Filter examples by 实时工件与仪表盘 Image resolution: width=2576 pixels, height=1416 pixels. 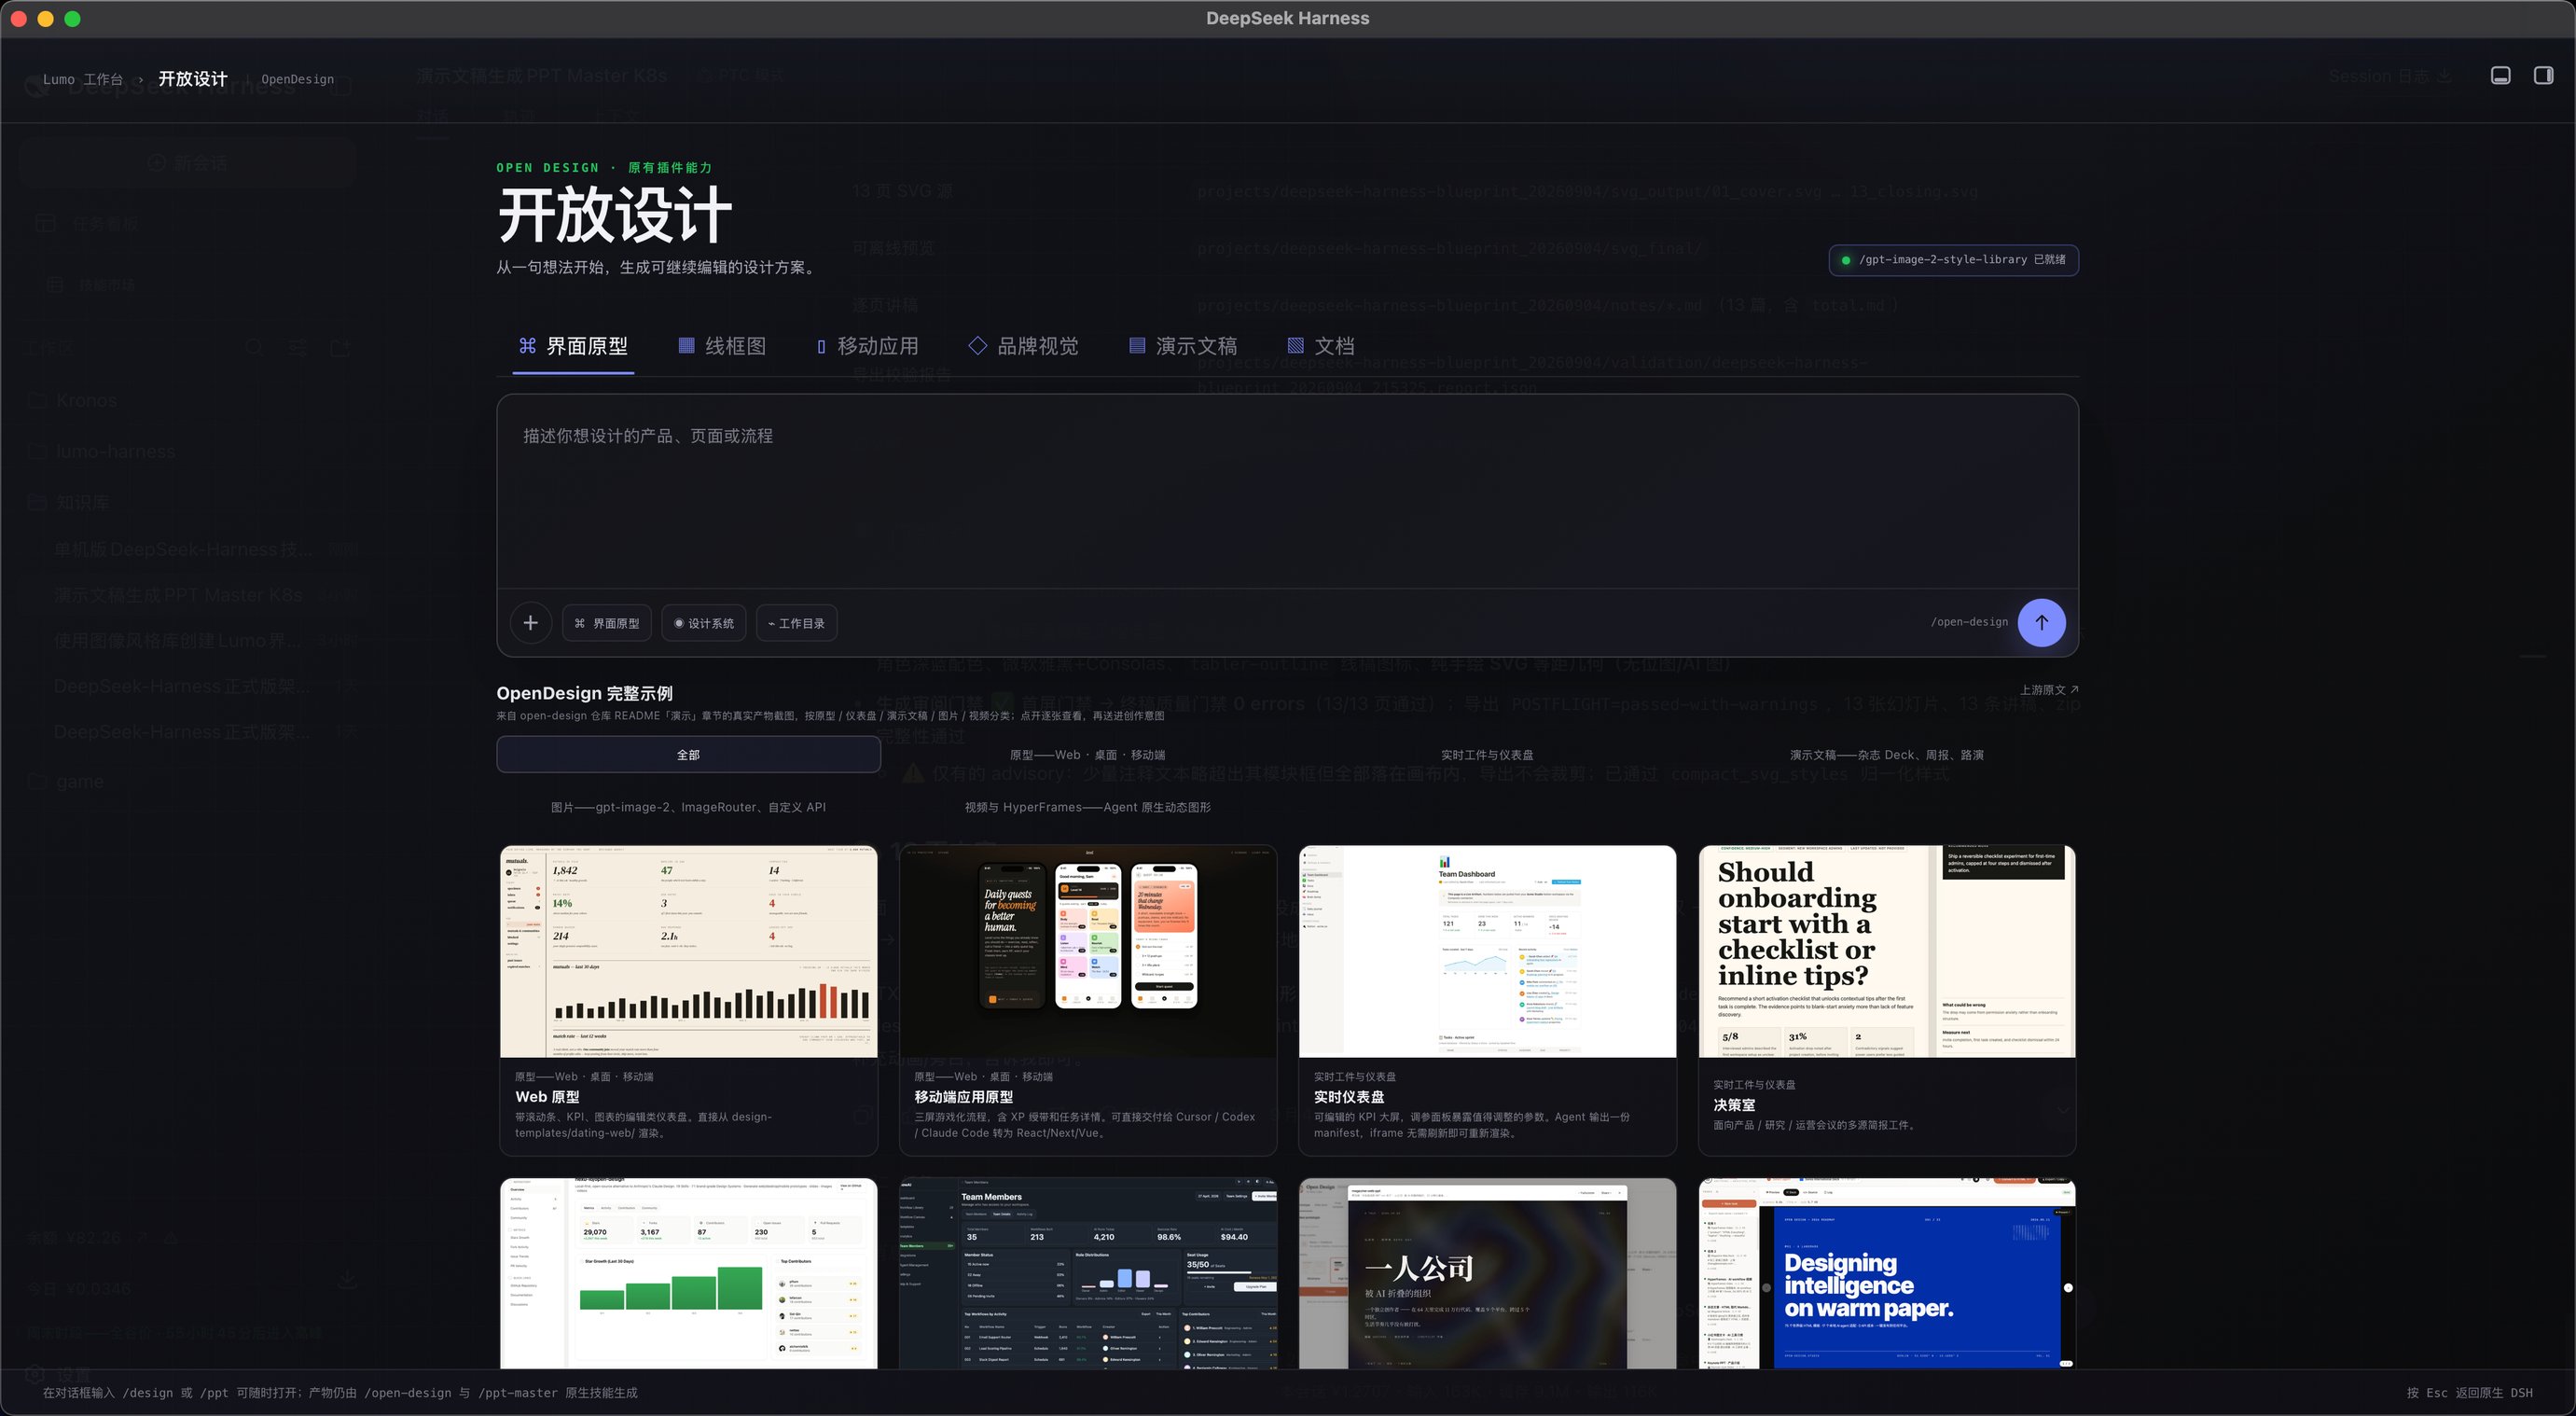pyautogui.click(x=1487, y=755)
